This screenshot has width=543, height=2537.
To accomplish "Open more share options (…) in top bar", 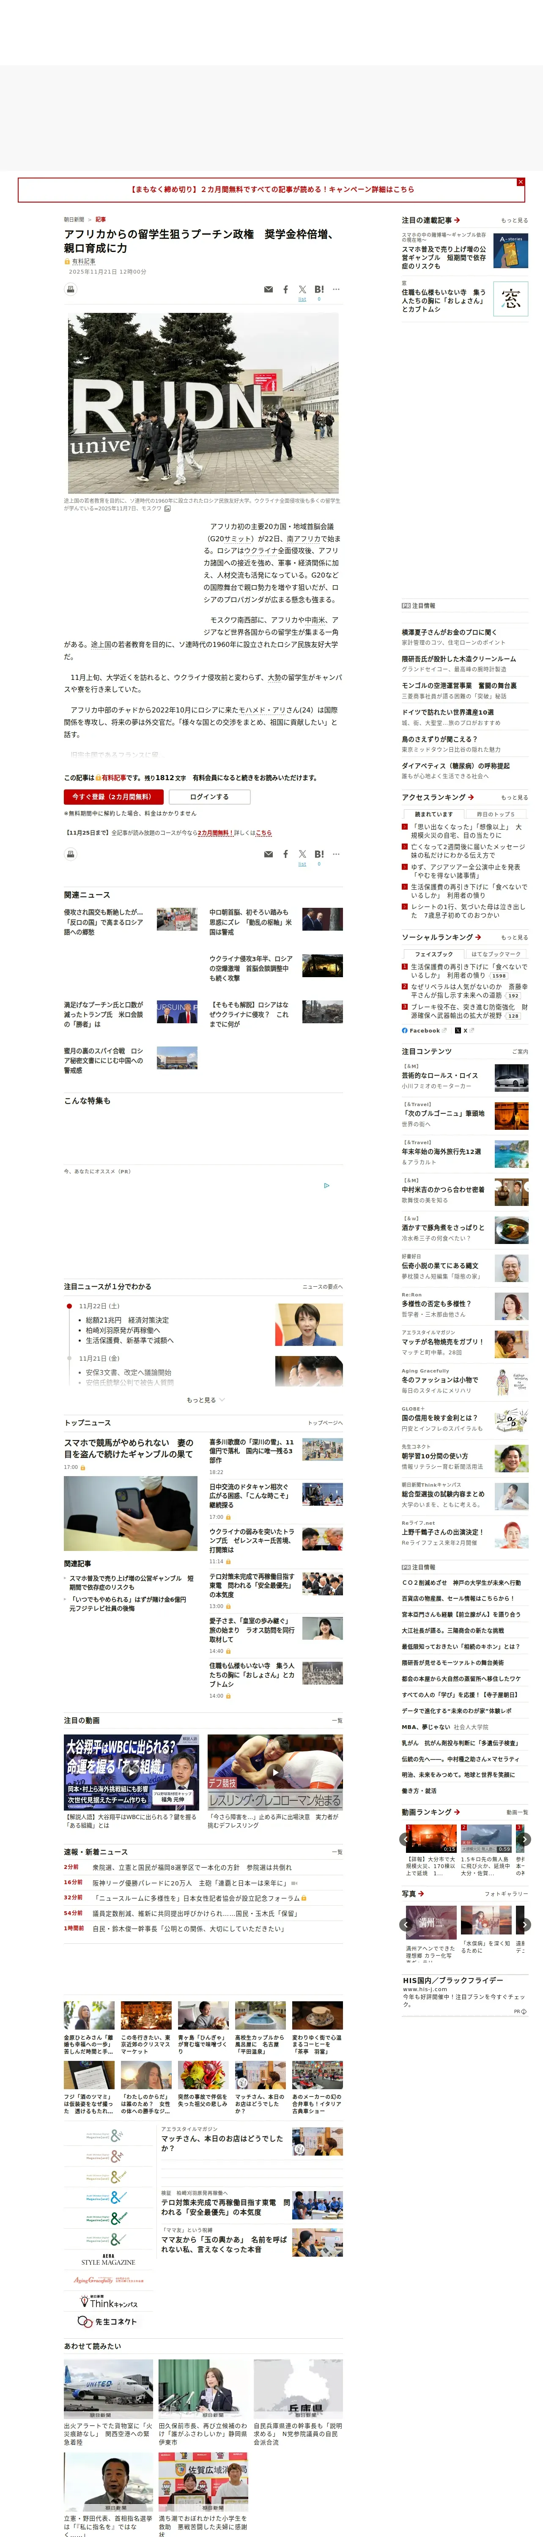I will tap(336, 290).
